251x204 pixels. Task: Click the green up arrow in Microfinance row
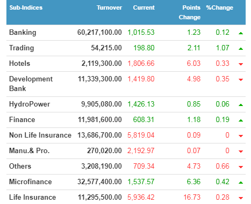(x=241, y=183)
